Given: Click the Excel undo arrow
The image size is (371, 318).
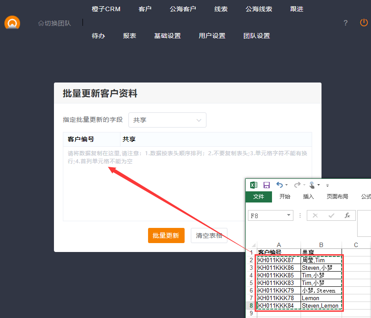Looking at the screenshot, I should [280, 185].
